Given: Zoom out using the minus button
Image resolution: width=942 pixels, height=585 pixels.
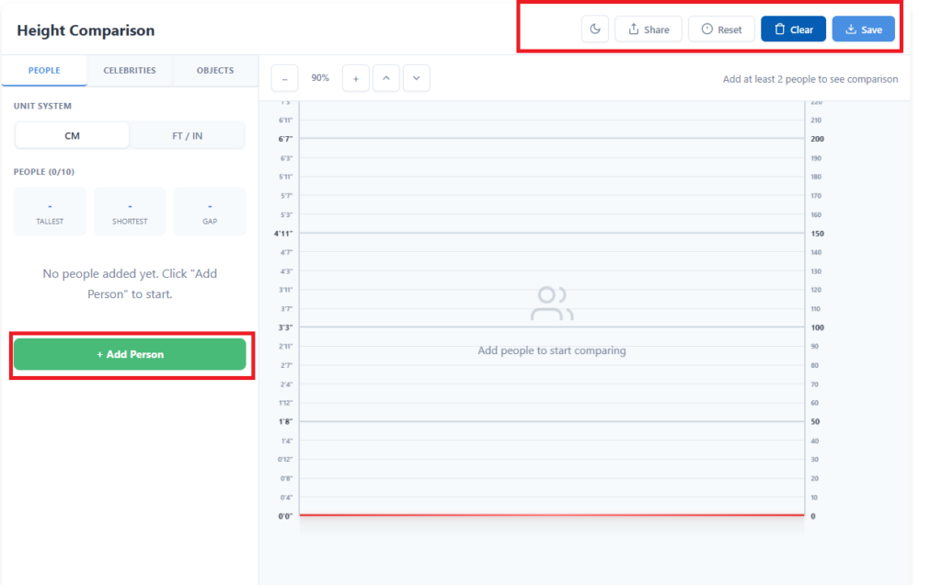Looking at the screenshot, I should coord(284,79).
